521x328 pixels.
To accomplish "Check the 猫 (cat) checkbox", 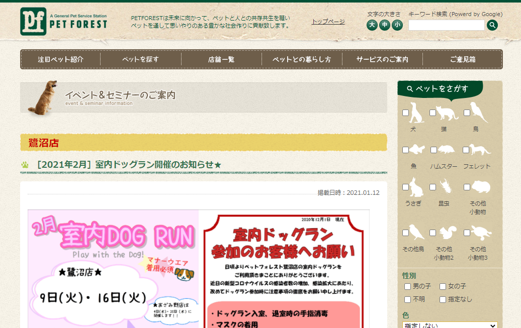I will point(432,113).
